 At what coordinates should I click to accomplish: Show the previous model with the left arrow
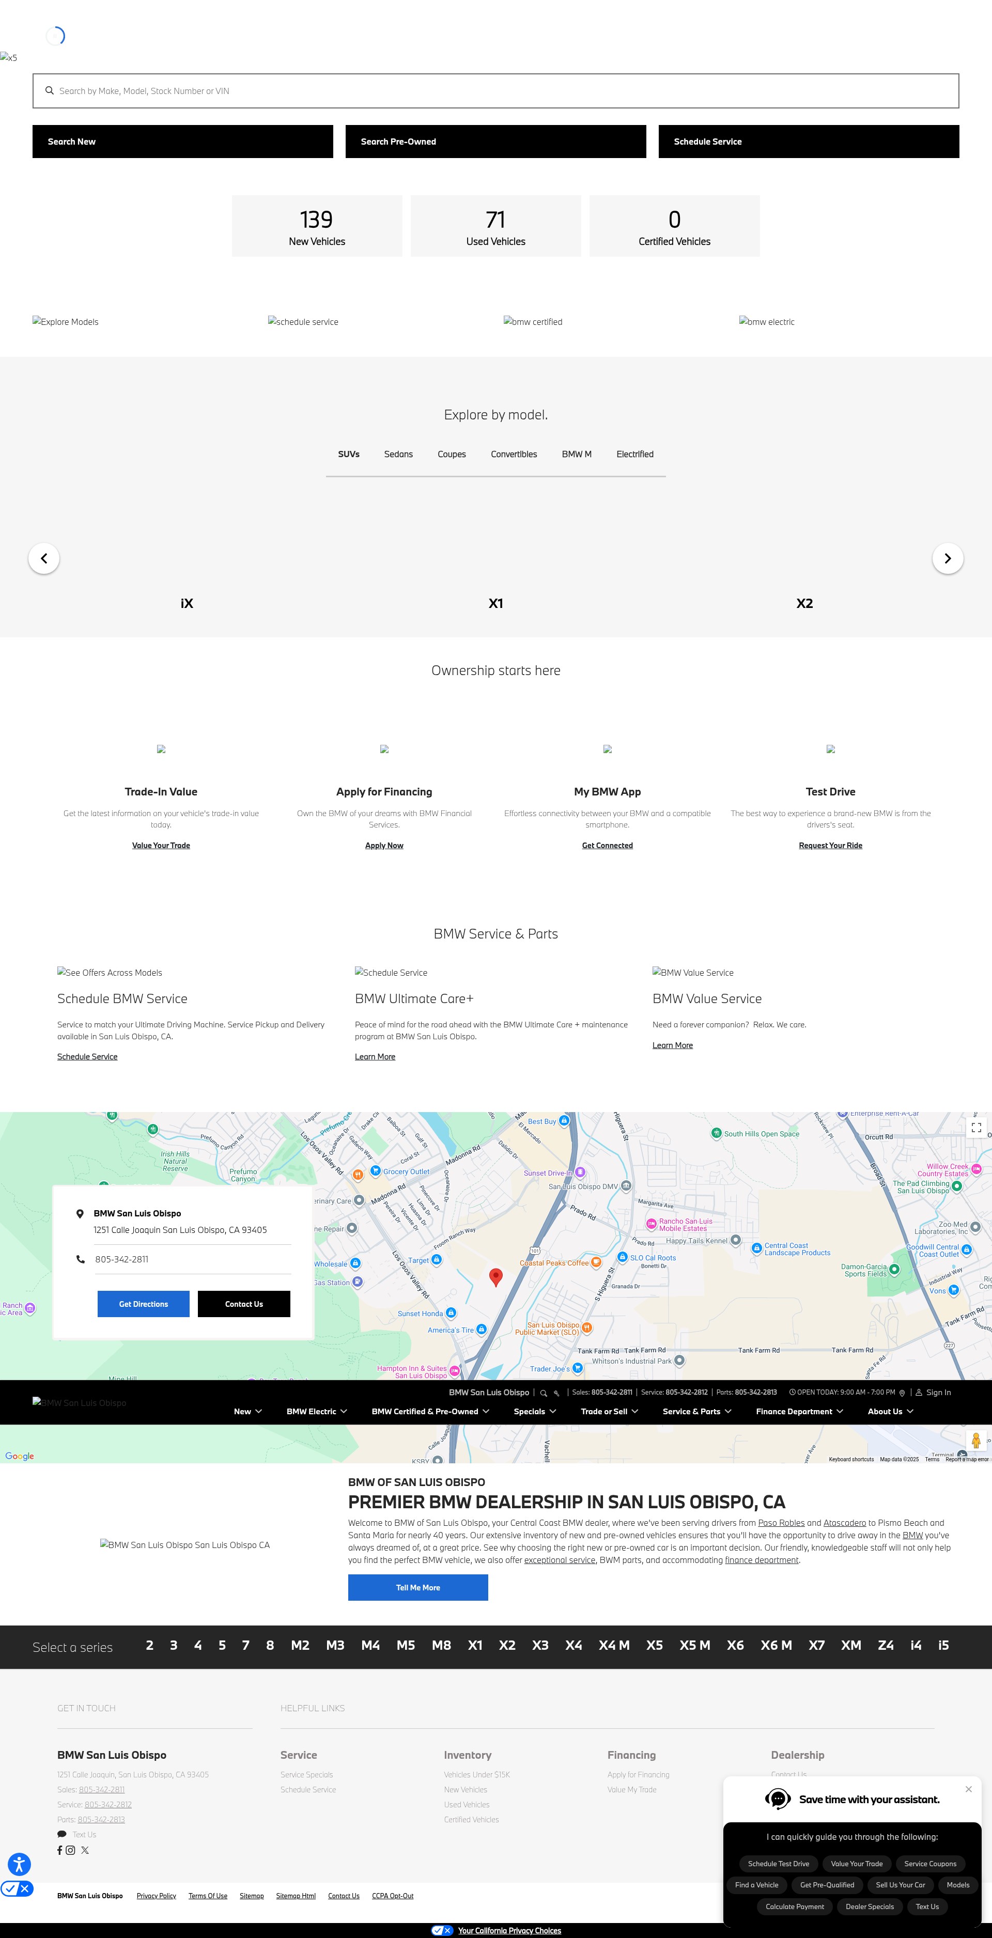pos(43,558)
